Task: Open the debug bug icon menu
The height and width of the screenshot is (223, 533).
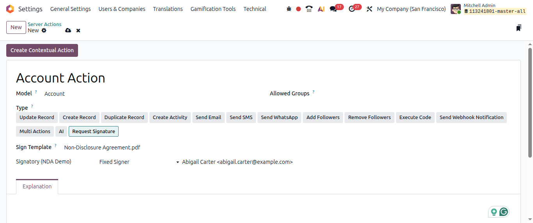Action: coord(289,9)
